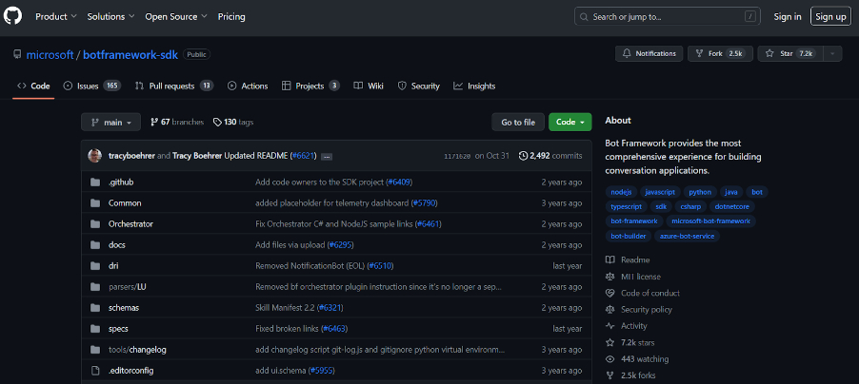Click the typescript topic tag
The height and width of the screenshot is (384, 859).
coord(626,207)
